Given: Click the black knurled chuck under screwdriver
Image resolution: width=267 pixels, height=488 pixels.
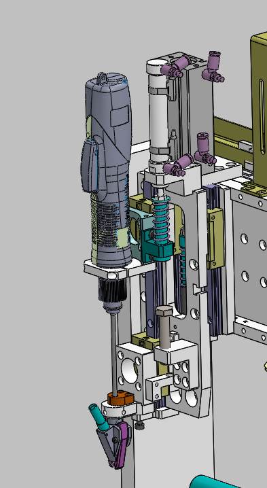Looking at the screenshot, I should 112,290.
